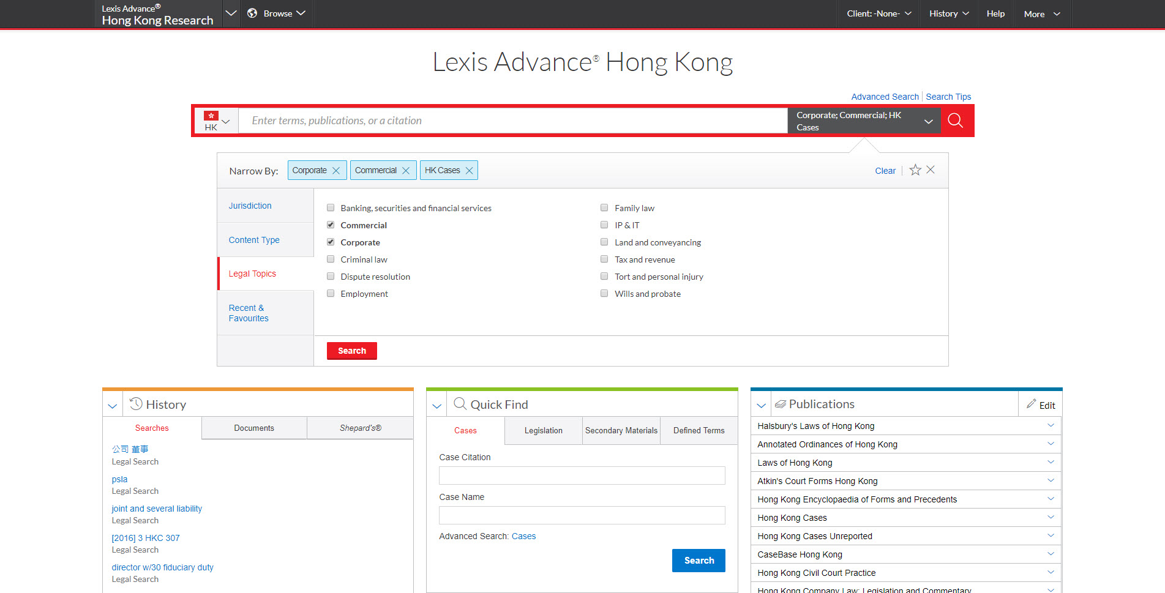This screenshot has width=1165, height=593.
Task: Remove the Commercial filter tag
Action: tap(406, 171)
